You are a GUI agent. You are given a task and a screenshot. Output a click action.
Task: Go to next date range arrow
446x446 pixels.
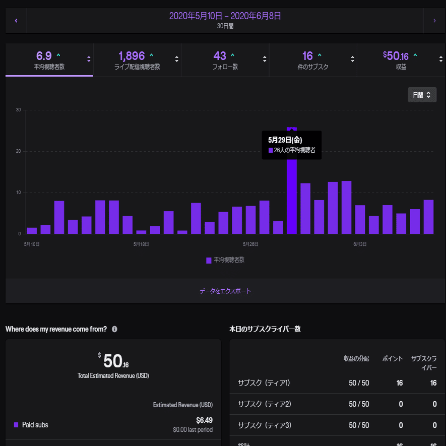tap(434, 21)
